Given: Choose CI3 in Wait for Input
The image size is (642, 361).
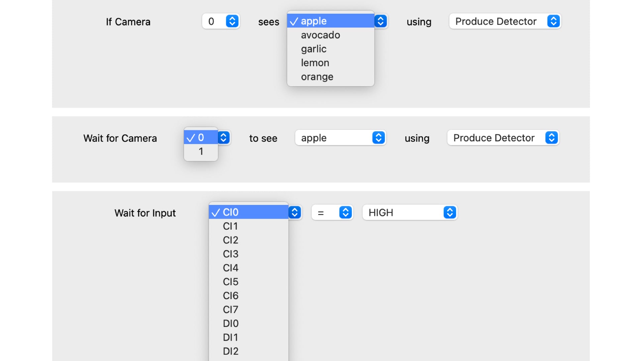Looking at the screenshot, I should pyautogui.click(x=230, y=254).
